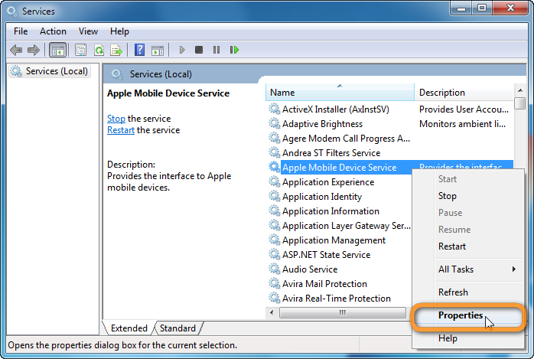Click gear icon beside Agere Modem Call Progress

click(x=275, y=139)
